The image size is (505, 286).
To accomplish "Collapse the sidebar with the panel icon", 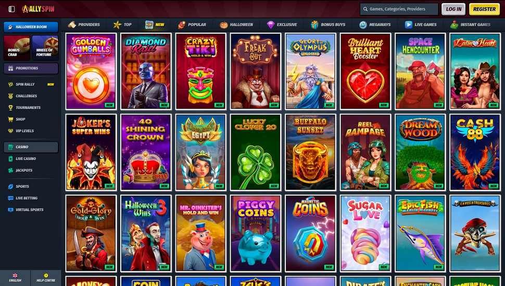I will tap(11, 9).
